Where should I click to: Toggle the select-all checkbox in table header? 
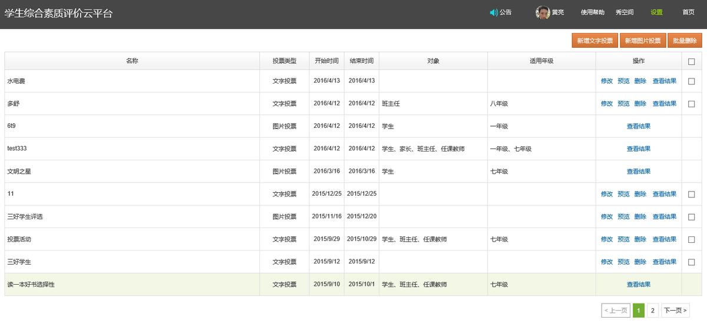pos(691,61)
